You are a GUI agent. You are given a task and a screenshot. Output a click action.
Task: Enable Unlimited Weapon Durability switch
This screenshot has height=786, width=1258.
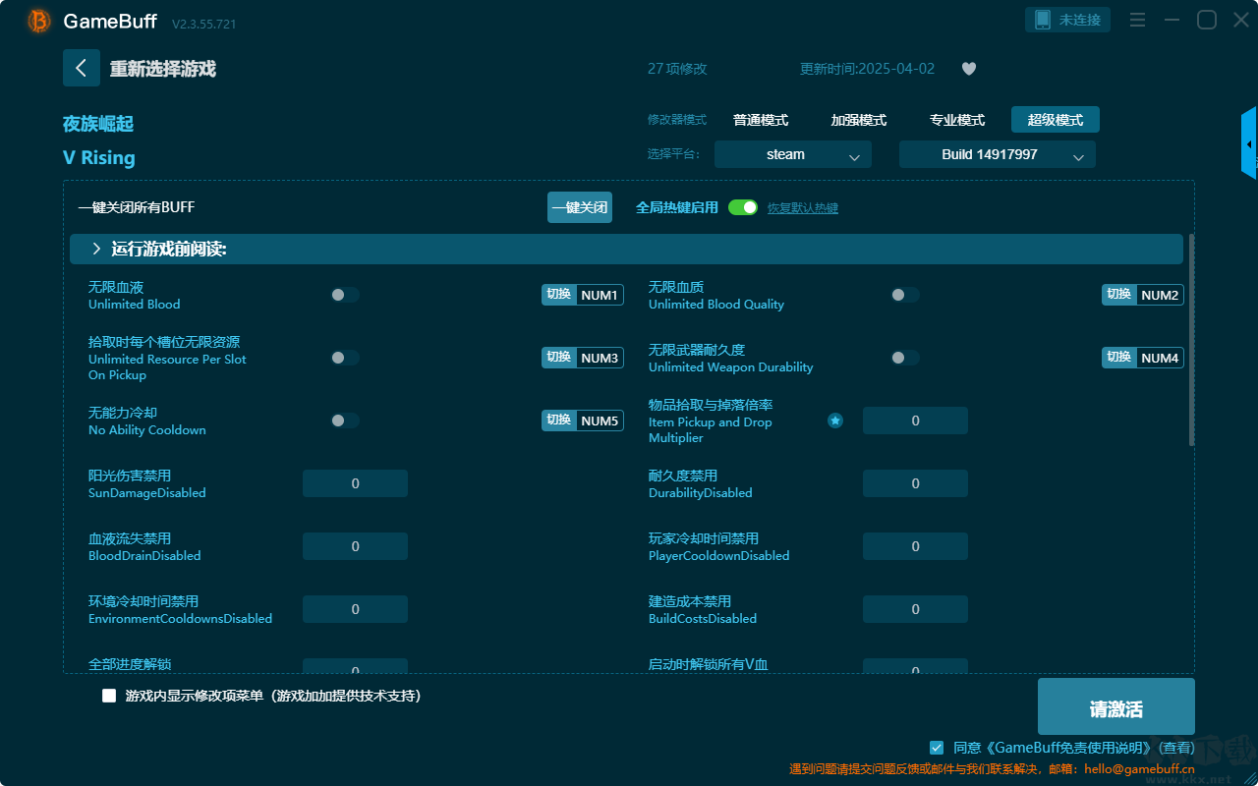click(x=905, y=358)
